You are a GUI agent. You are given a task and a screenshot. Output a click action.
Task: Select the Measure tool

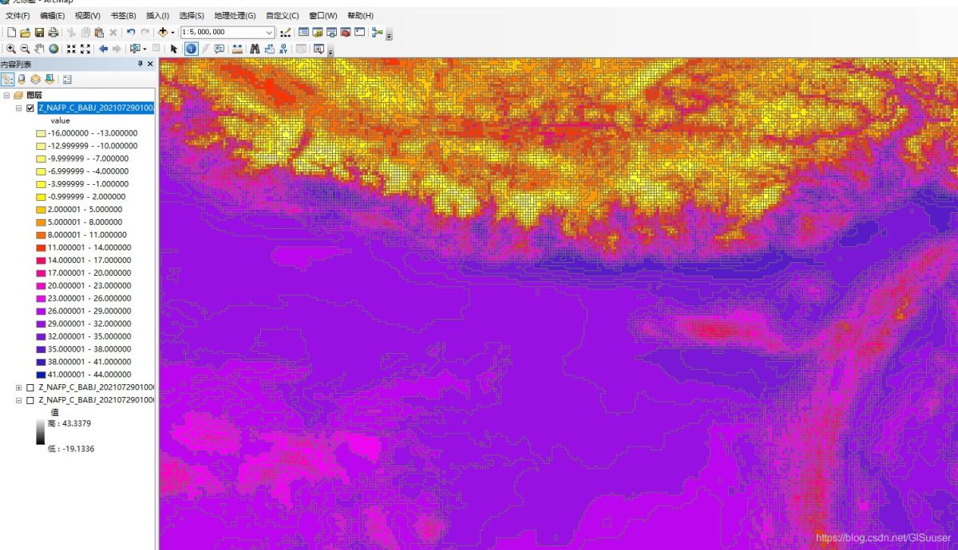coord(236,47)
